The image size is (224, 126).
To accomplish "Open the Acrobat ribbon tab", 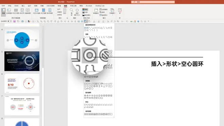I will click(89, 6).
